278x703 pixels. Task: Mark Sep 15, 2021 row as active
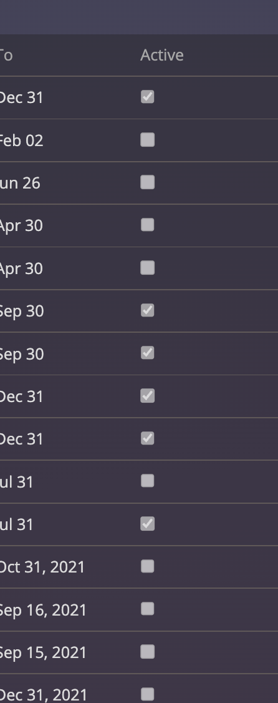click(147, 651)
